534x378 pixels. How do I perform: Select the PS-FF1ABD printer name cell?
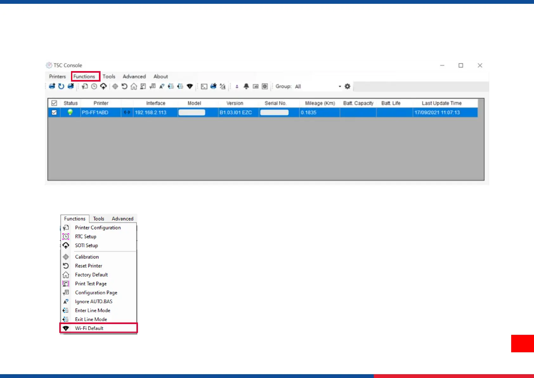point(101,112)
